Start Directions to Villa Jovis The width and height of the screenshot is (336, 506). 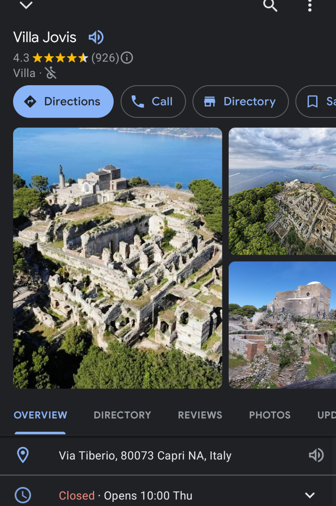[x=63, y=102]
